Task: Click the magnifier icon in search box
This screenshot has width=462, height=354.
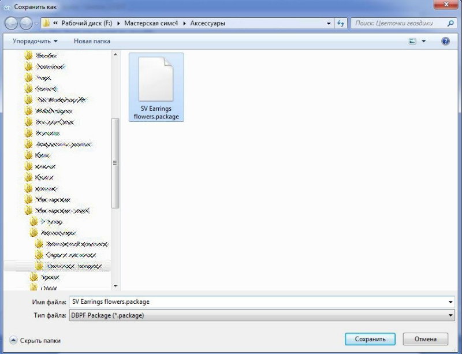Action: [x=451, y=24]
